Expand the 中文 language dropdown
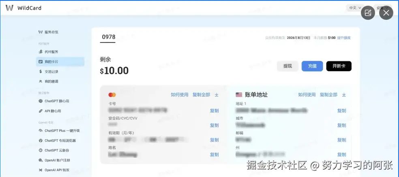 pyautogui.click(x=355, y=8)
